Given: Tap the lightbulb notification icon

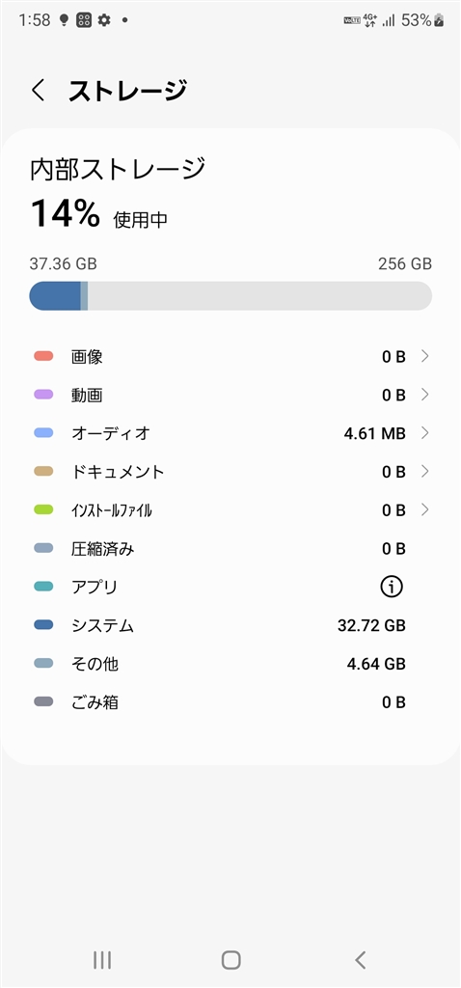Looking at the screenshot, I should tap(63, 20).
